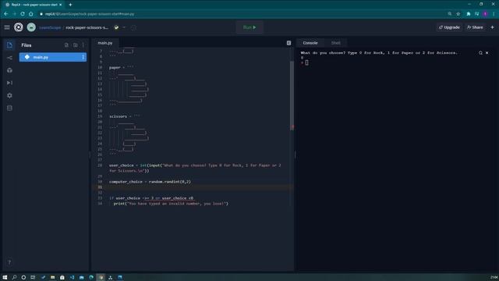Click the 'scissors' variable on line 19
Viewport: 499px width, 281px height.
click(118, 116)
